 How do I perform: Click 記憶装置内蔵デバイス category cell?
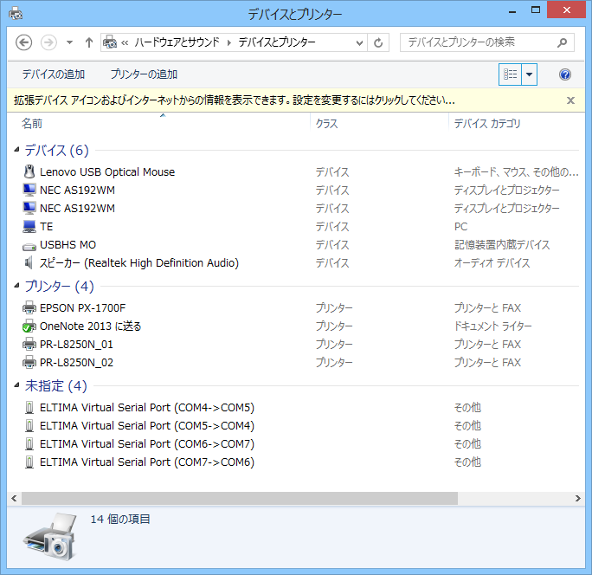tap(502, 244)
